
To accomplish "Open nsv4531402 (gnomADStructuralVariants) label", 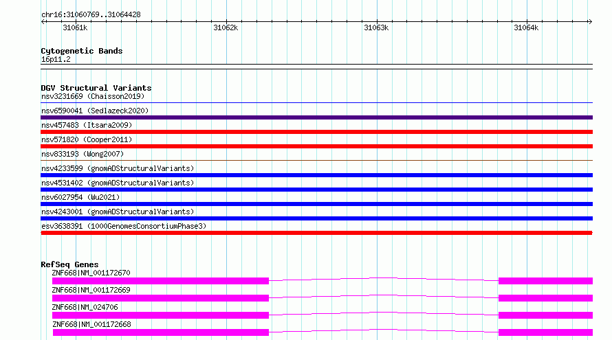I will tap(118, 183).
